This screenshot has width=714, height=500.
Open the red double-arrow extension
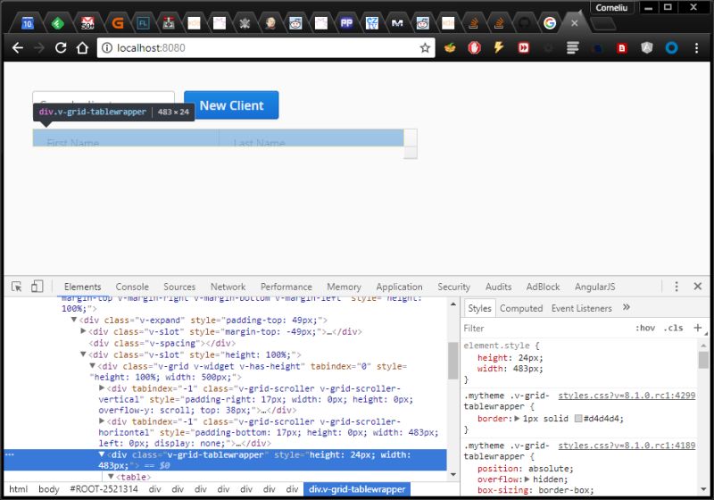point(524,48)
